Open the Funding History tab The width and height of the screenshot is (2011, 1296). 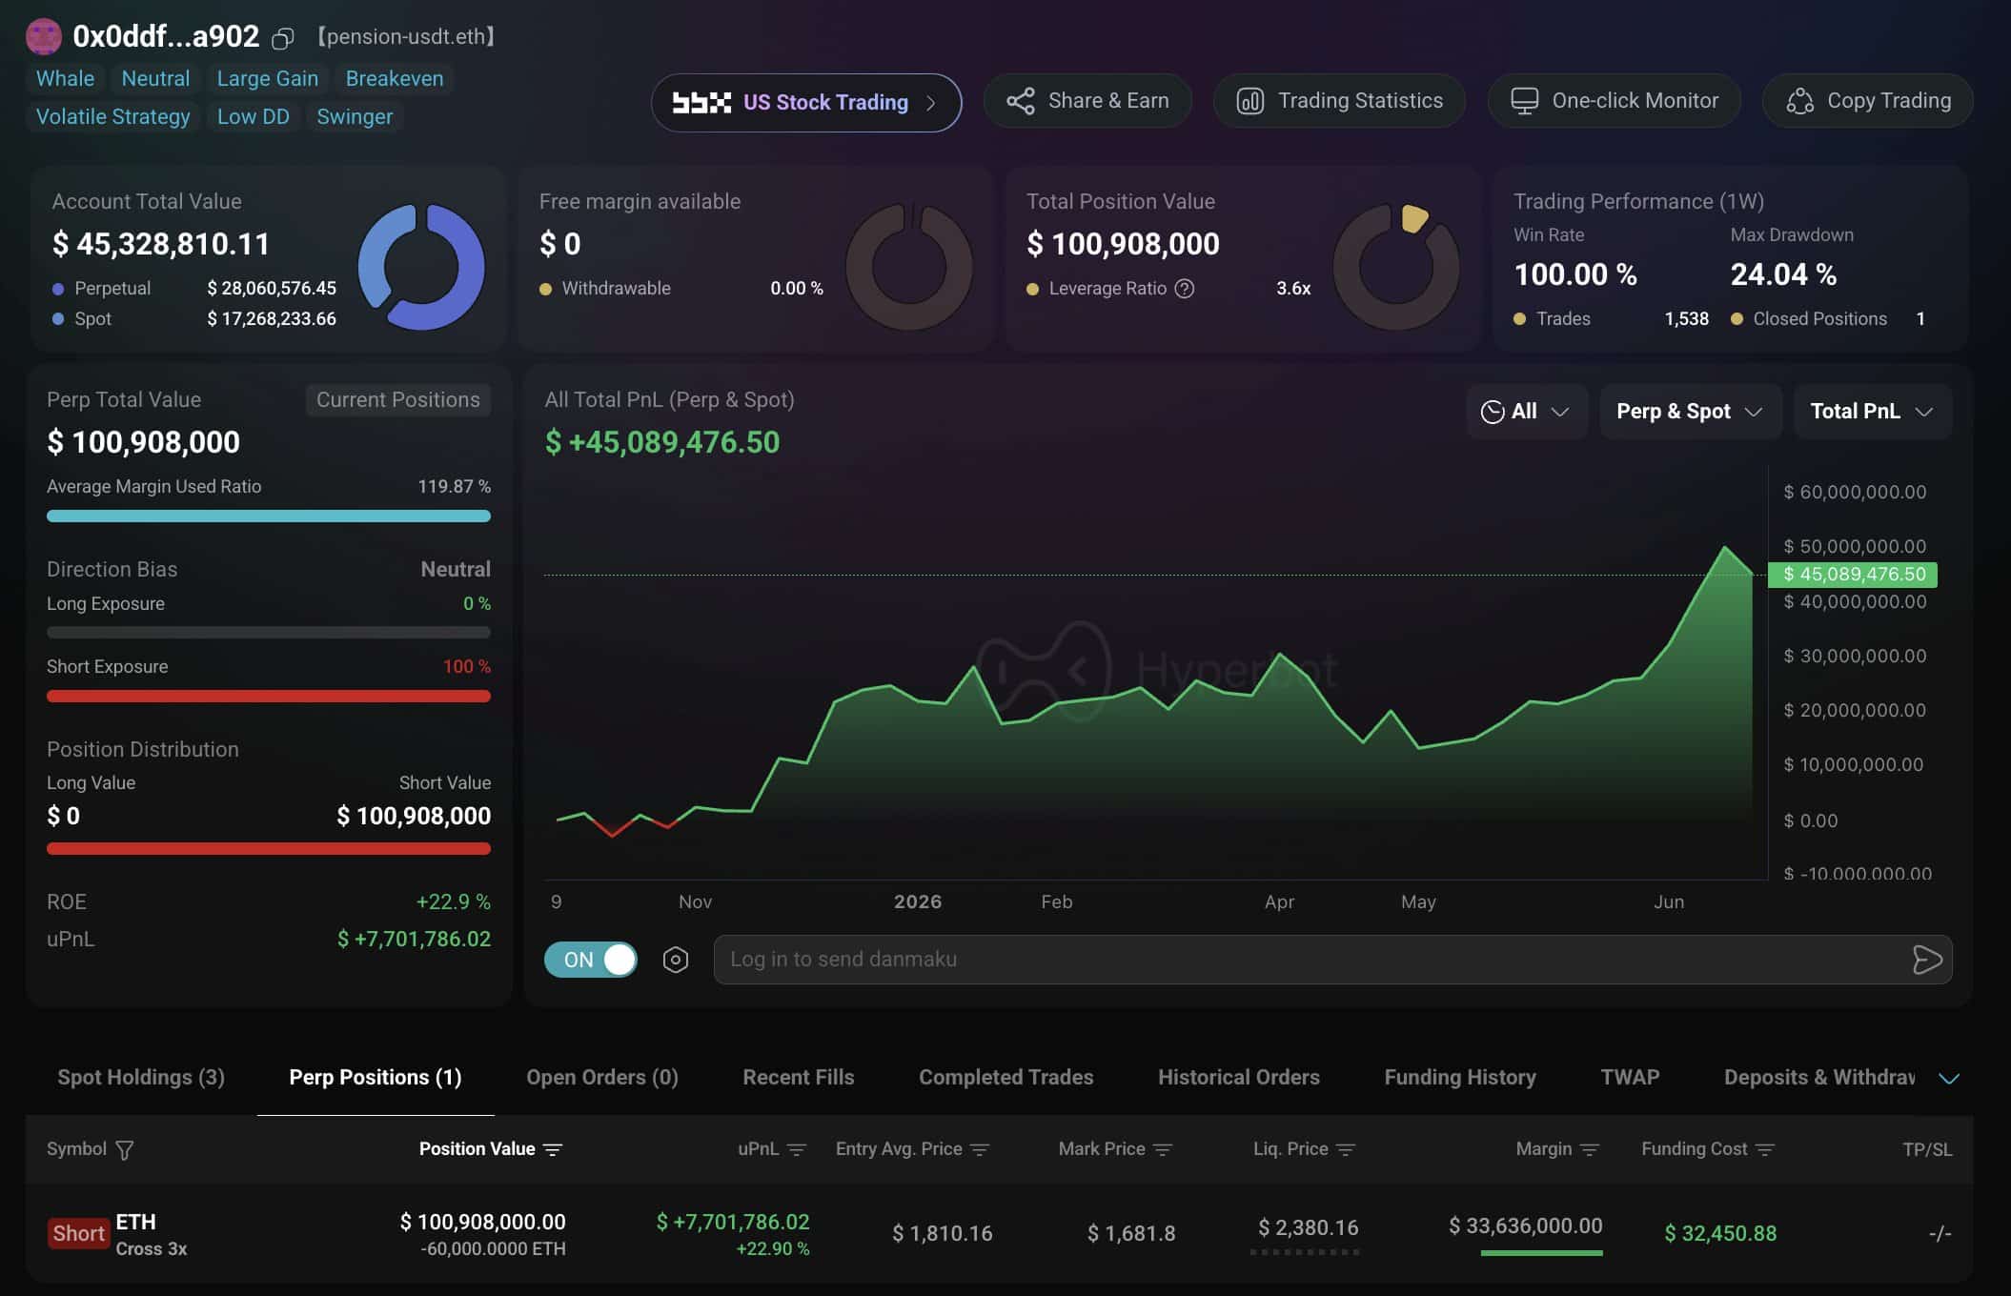coord(1460,1078)
